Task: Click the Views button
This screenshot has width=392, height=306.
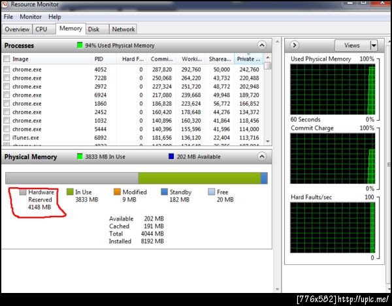Action: (x=352, y=46)
